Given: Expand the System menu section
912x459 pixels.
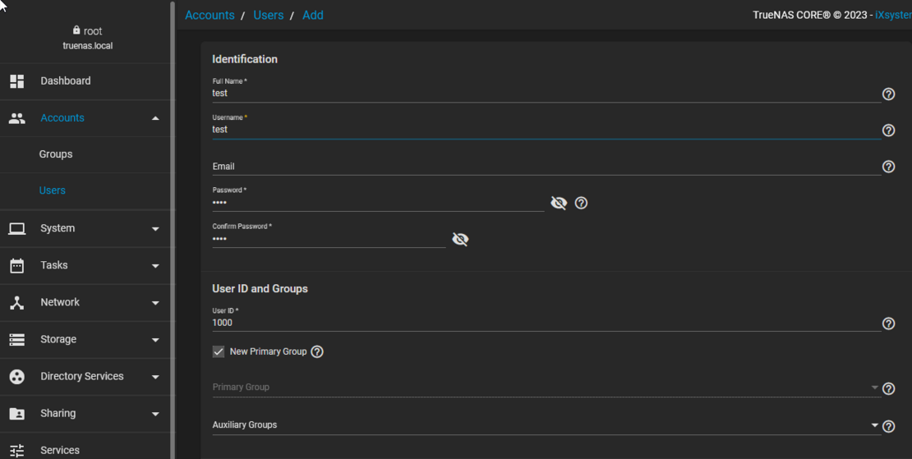Looking at the screenshot, I should click(155, 229).
